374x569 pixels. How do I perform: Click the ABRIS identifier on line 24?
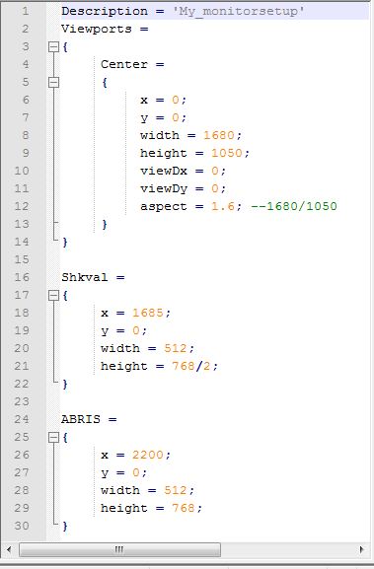click(x=81, y=419)
